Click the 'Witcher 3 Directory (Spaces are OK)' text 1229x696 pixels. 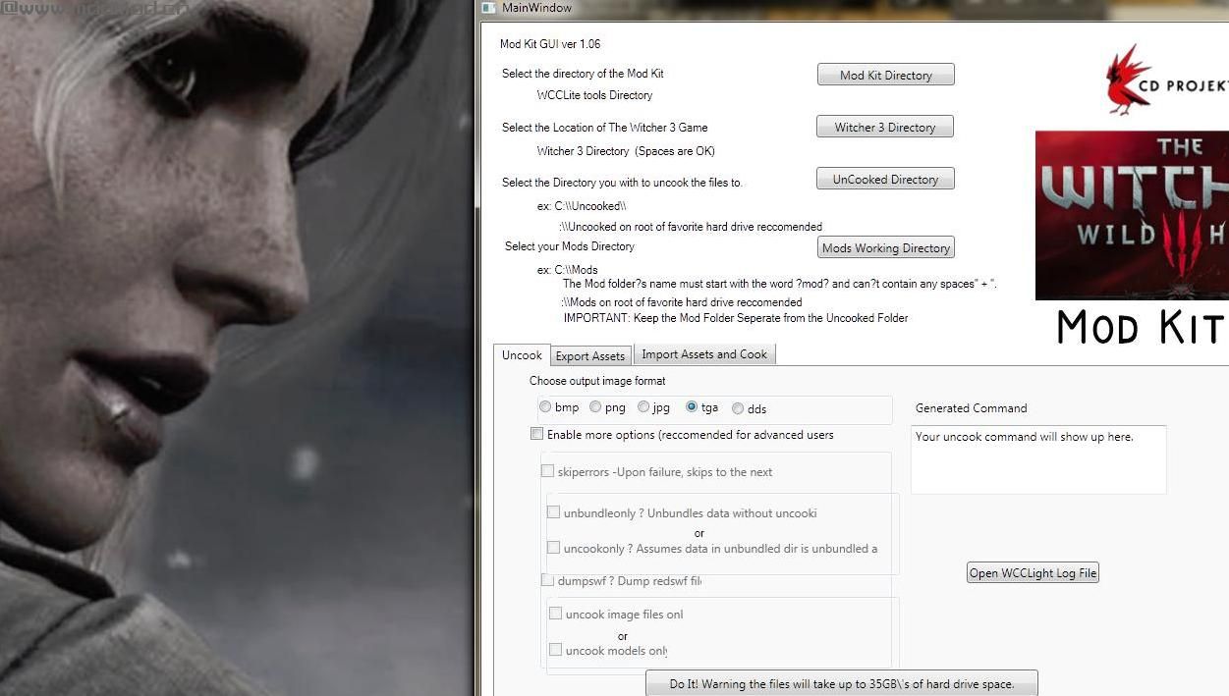point(626,151)
